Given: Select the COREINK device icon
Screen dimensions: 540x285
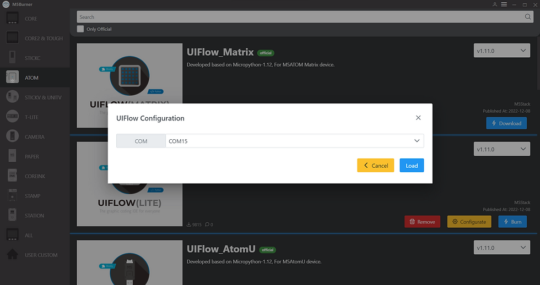Looking at the screenshot, I should coord(12,176).
